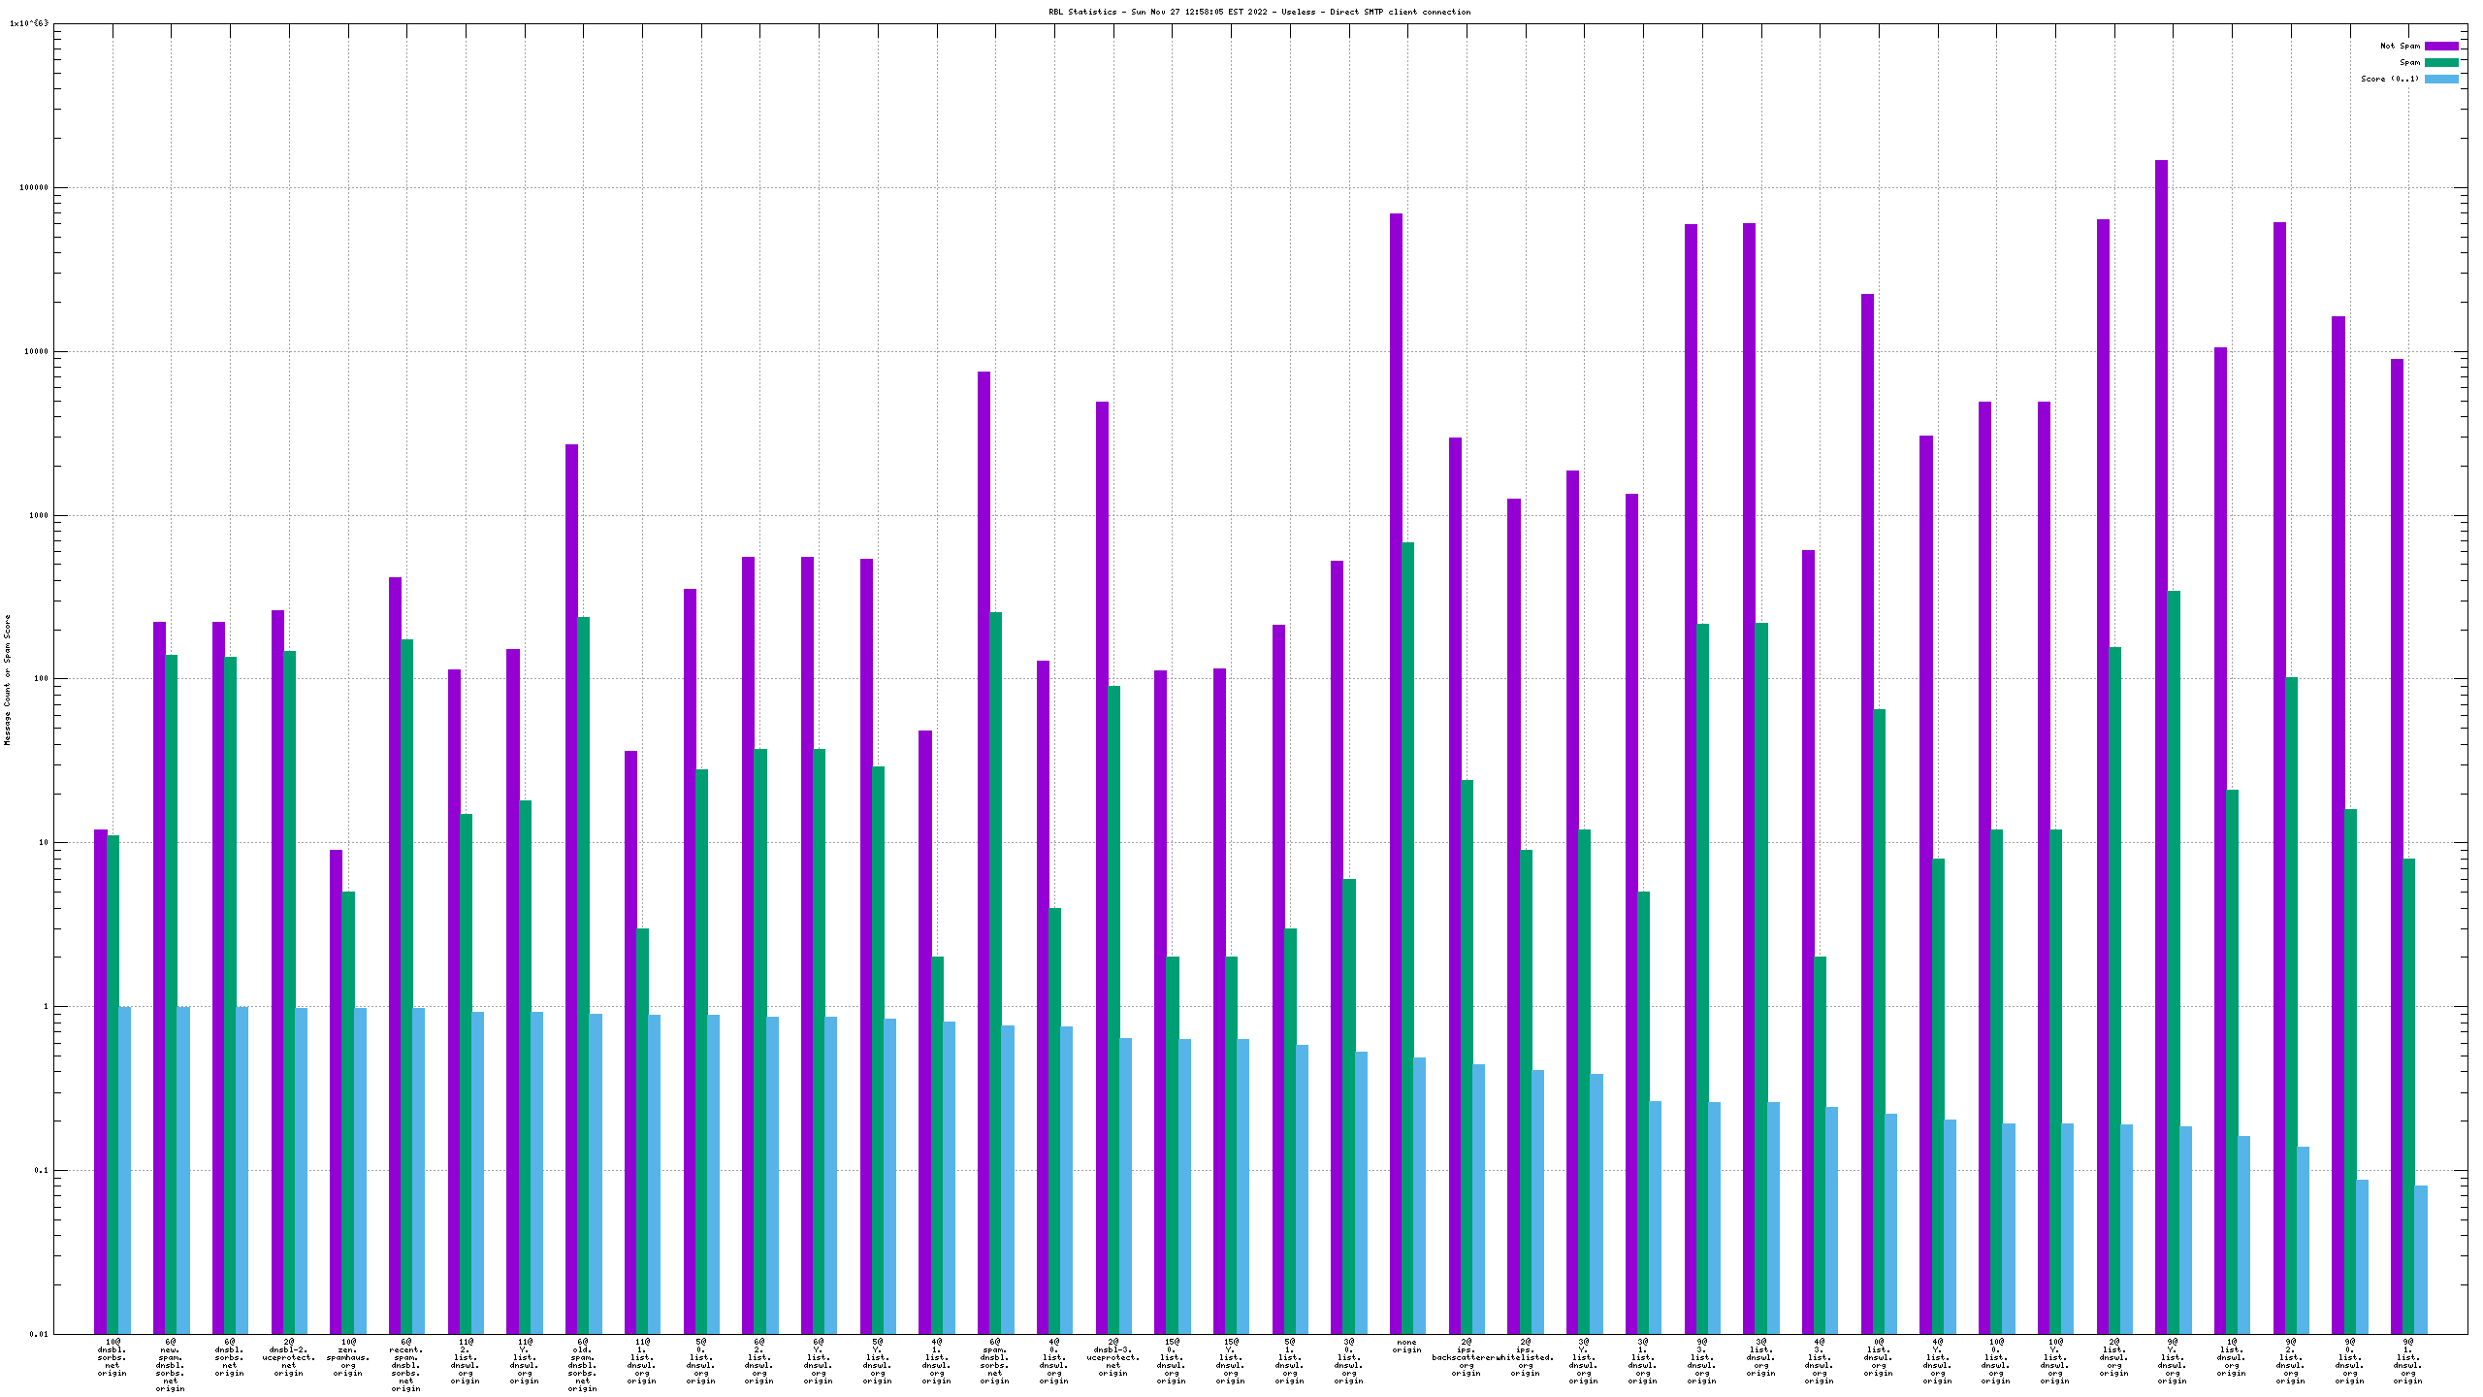The image size is (2483, 1397).
Task: Click the blue score bar for ips.backscatterer.org
Action: tap(1478, 1198)
